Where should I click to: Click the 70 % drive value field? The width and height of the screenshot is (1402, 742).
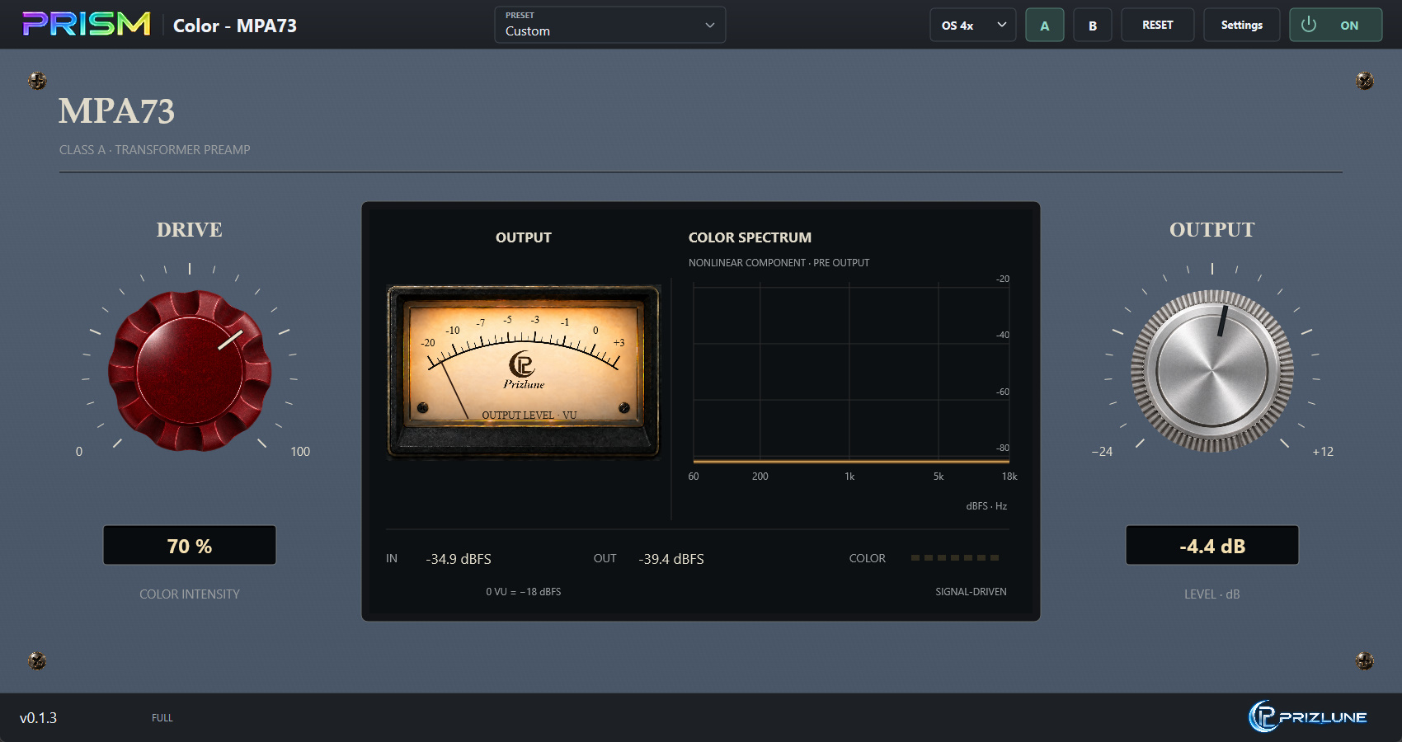pyautogui.click(x=190, y=545)
